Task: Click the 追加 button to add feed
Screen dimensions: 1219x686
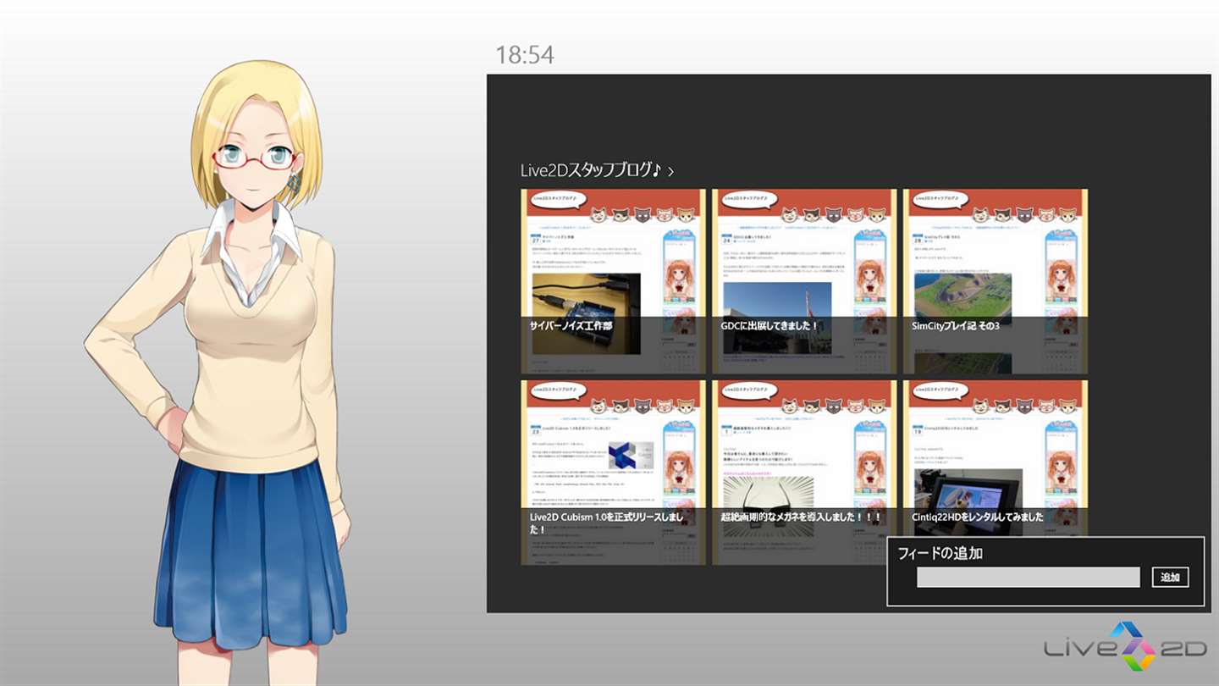Action: click(x=1171, y=578)
